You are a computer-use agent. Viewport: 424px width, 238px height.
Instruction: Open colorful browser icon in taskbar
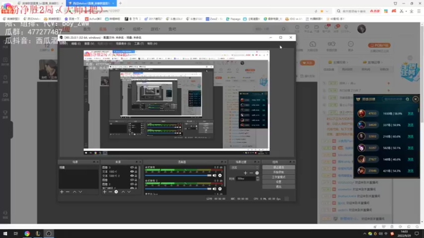coord(27,233)
